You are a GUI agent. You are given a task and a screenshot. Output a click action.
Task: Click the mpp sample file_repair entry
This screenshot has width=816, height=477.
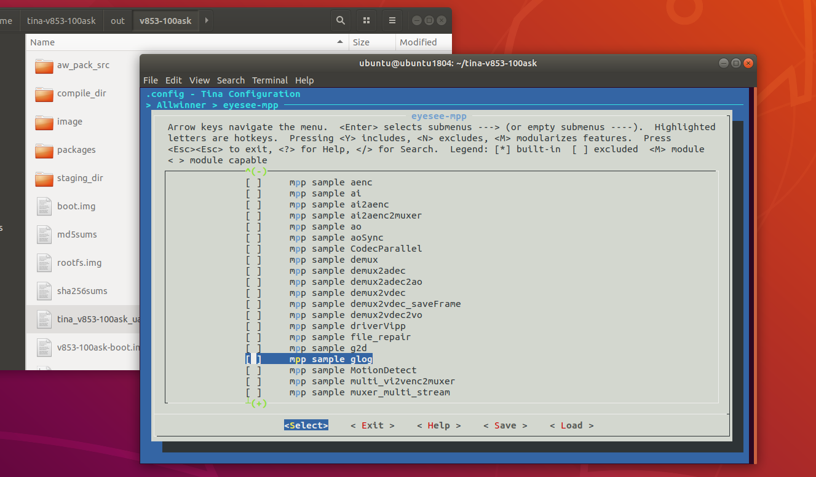tap(350, 337)
